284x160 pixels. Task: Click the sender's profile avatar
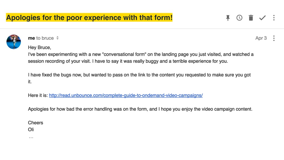(14, 42)
